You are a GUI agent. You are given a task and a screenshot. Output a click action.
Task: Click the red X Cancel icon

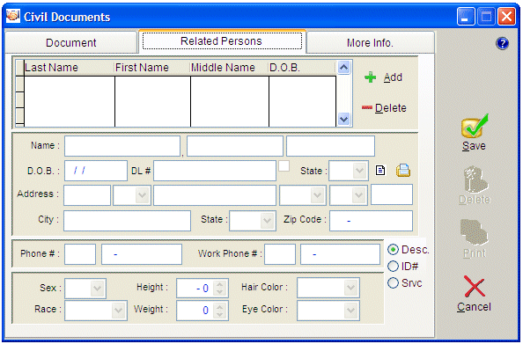[x=474, y=286]
